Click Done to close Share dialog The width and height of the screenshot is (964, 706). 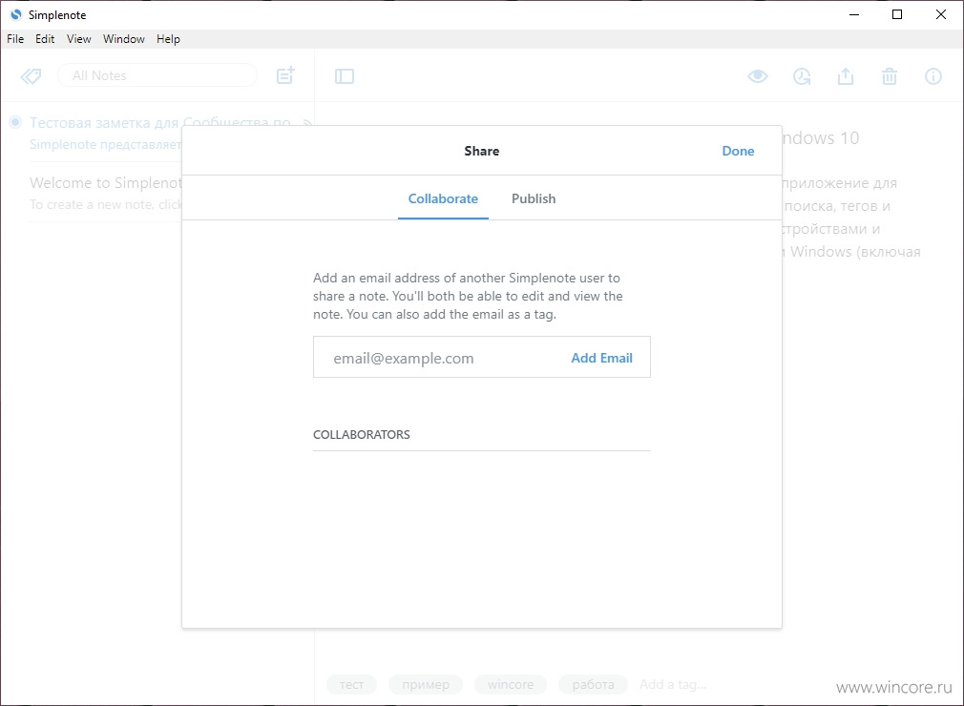(738, 151)
